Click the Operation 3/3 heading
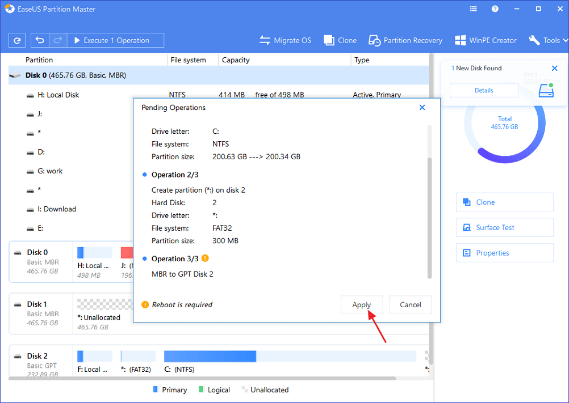569x403 pixels. click(175, 259)
